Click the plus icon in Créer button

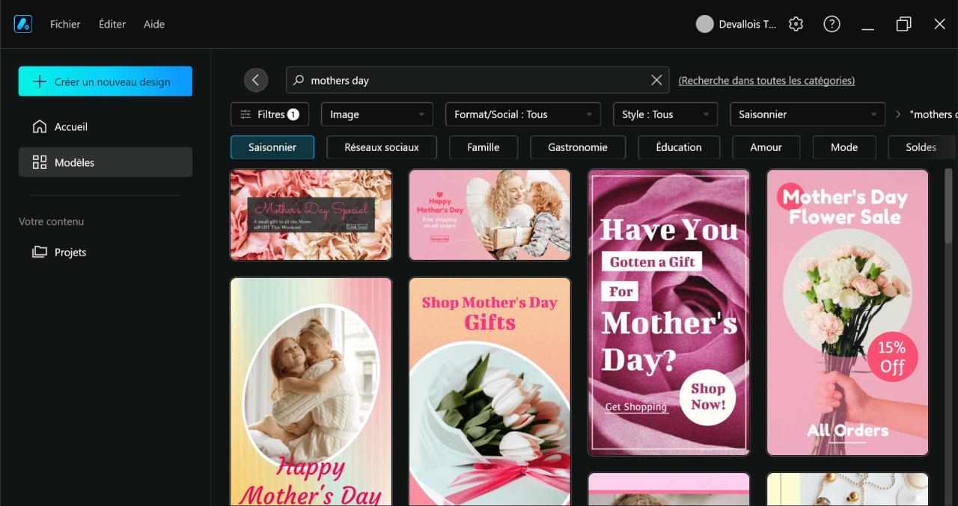pos(40,81)
